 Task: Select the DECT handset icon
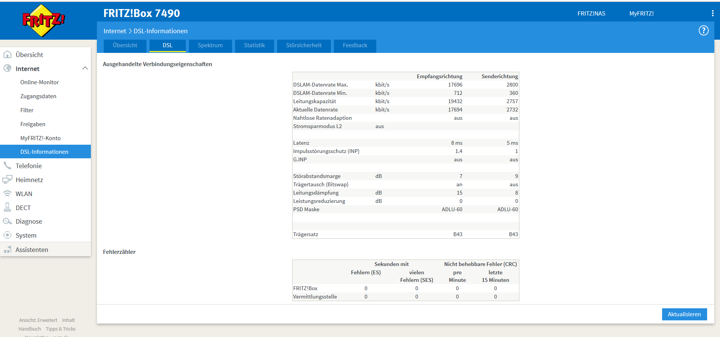point(7,207)
